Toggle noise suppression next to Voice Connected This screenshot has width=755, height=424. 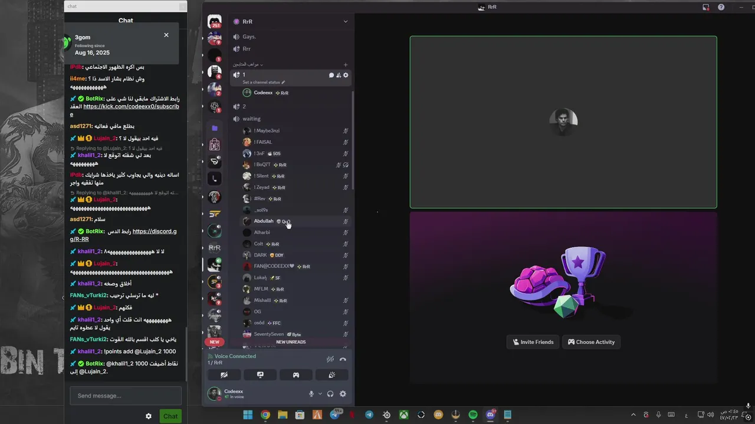click(330, 359)
